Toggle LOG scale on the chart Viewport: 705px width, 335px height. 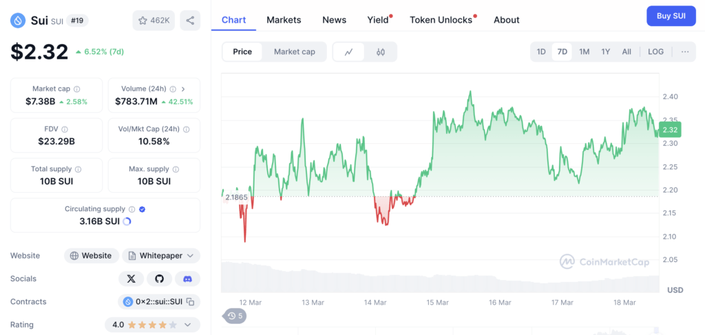655,52
